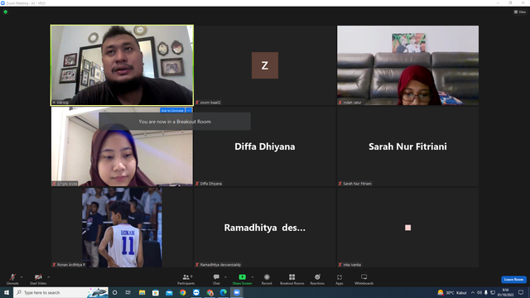The image size is (530, 298).
Task: Expand chat options arrow next to Chat
Action: pyautogui.click(x=225, y=277)
